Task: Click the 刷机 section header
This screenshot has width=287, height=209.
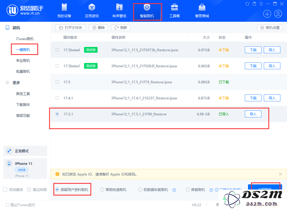Action: pos(16,28)
